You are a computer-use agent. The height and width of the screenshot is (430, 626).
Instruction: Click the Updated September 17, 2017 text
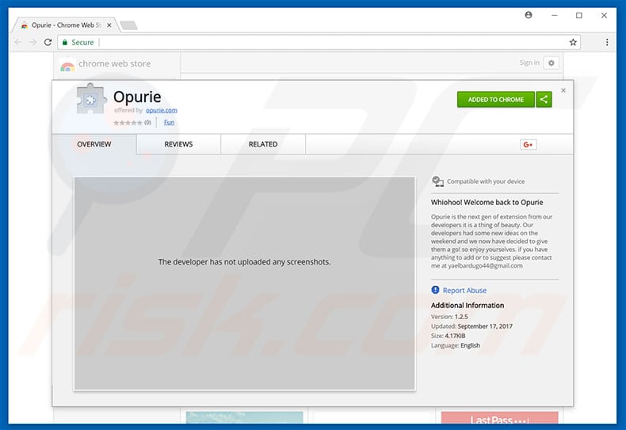[471, 326]
